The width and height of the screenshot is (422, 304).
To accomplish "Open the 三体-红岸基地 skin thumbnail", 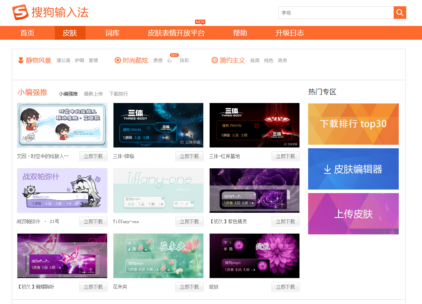I will click(x=254, y=125).
